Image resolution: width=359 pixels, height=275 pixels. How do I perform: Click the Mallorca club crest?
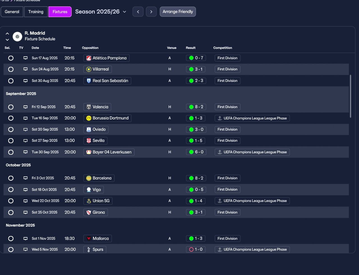pyautogui.click(x=89, y=239)
